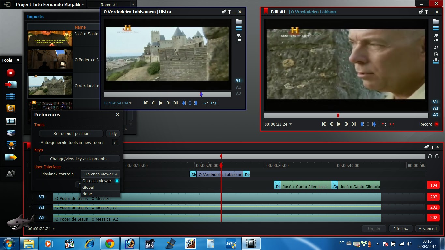Click Record button in Edit #1 viewer

[x=429, y=124]
